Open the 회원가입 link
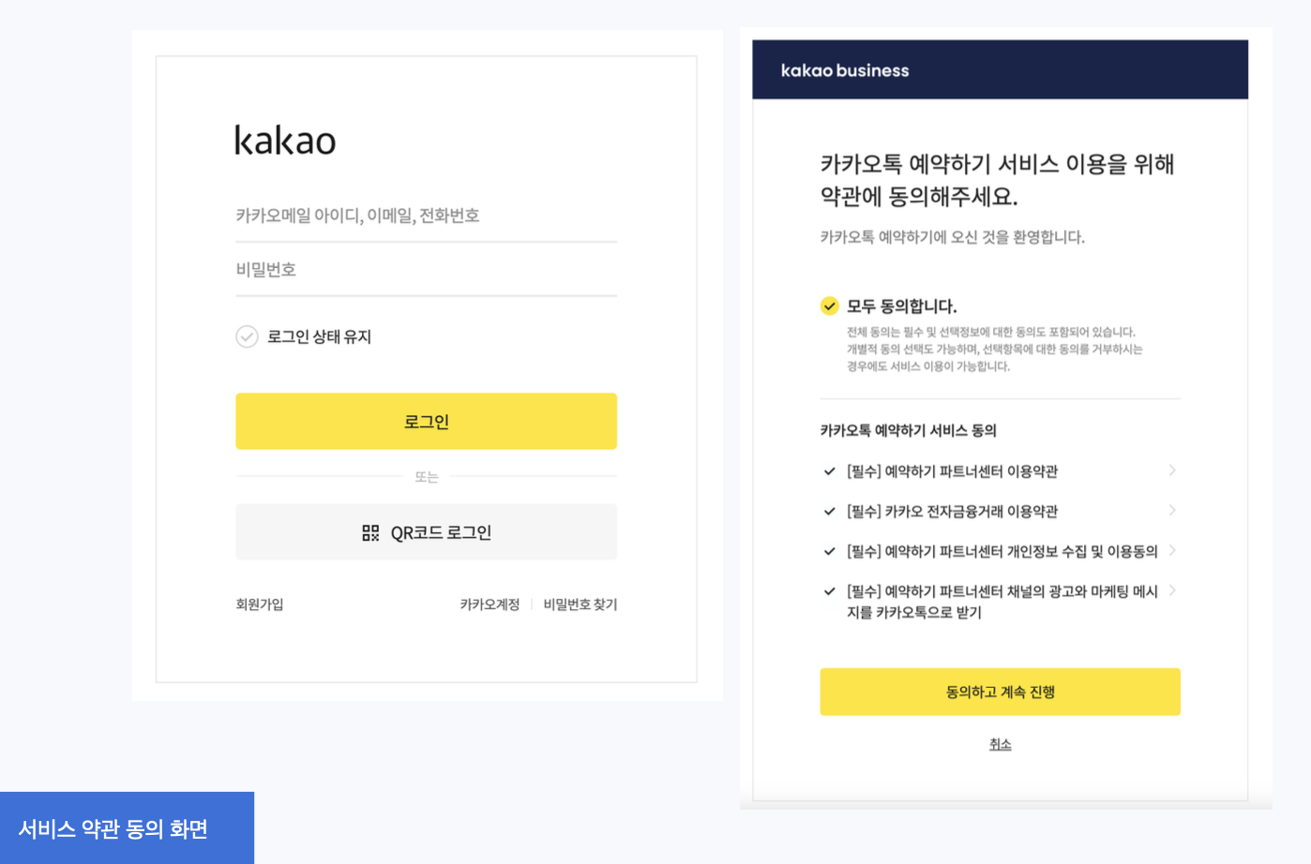 coord(260,604)
